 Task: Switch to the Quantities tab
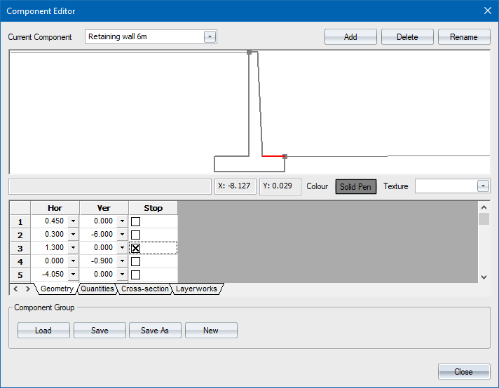coord(97,289)
